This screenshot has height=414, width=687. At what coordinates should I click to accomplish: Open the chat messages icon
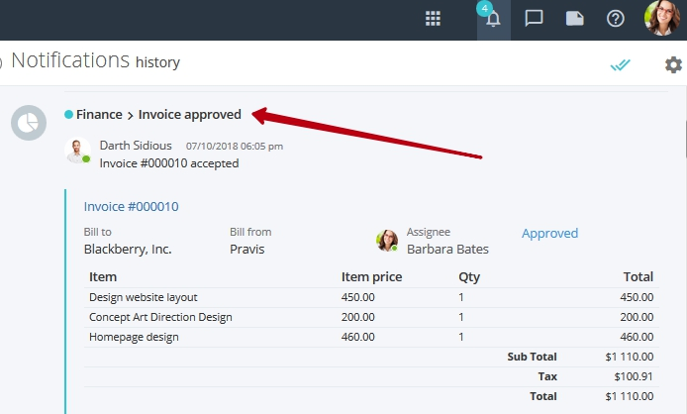[535, 19]
